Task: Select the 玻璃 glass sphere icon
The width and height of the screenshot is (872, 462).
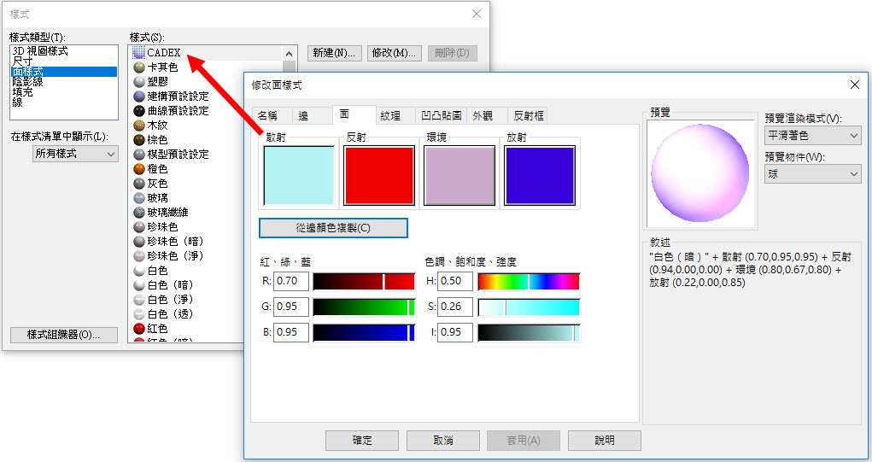Action: [x=139, y=198]
